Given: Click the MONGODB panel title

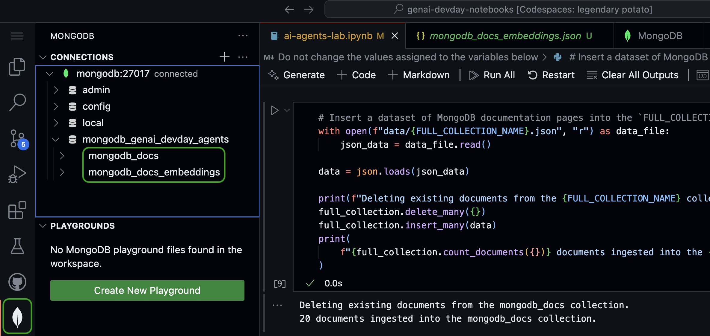Looking at the screenshot, I should point(72,36).
